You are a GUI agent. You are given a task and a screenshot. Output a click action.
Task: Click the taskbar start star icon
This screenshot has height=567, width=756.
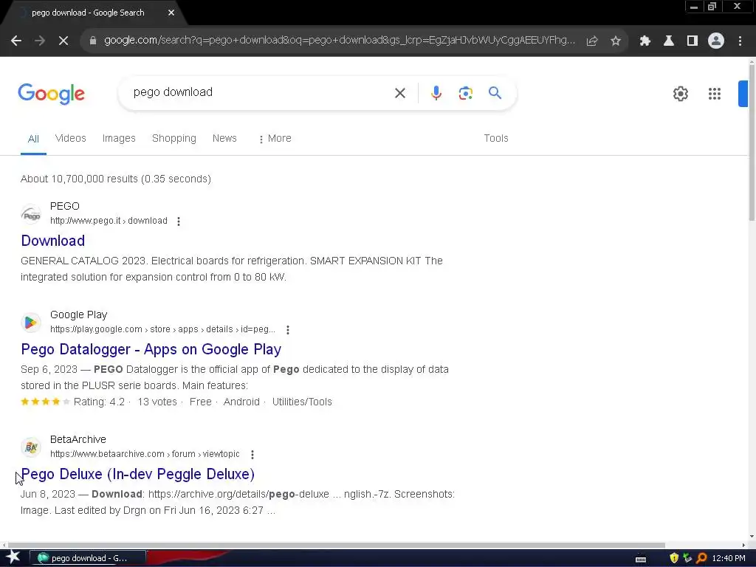pyautogui.click(x=13, y=558)
